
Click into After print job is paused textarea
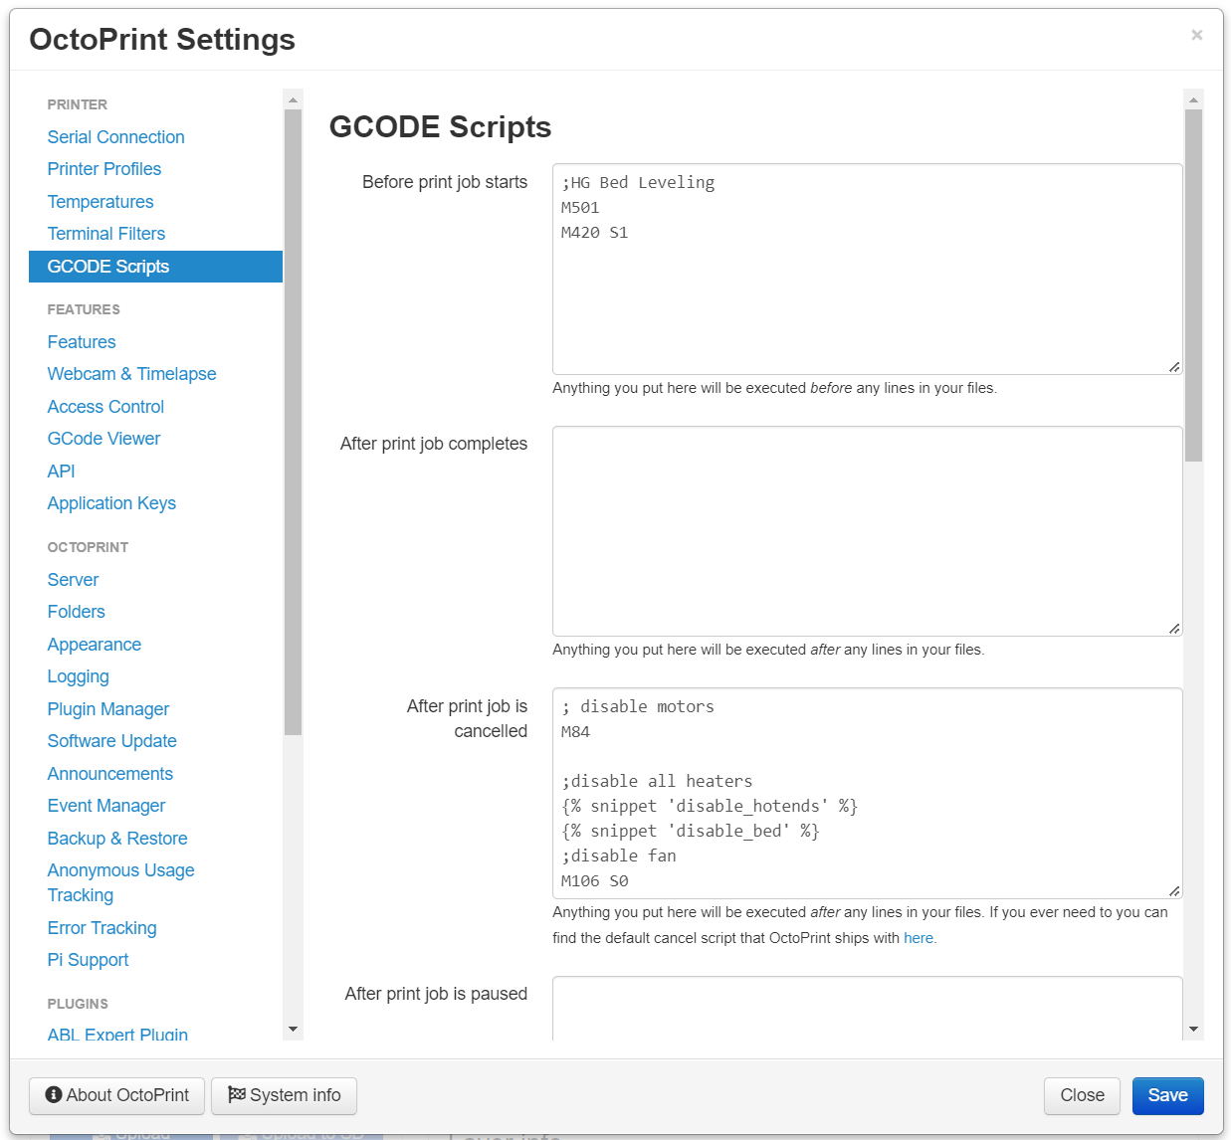(x=867, y=1008)
